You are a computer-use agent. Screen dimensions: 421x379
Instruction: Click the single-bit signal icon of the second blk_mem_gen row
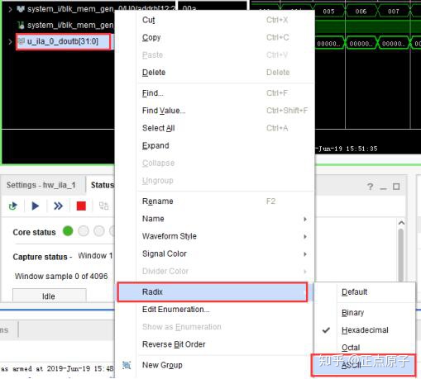21,26
